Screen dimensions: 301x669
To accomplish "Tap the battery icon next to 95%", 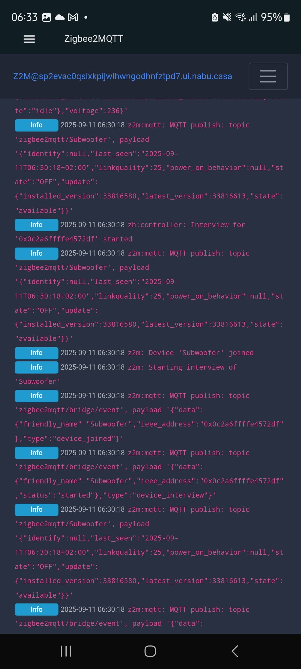I will point(287,18).
